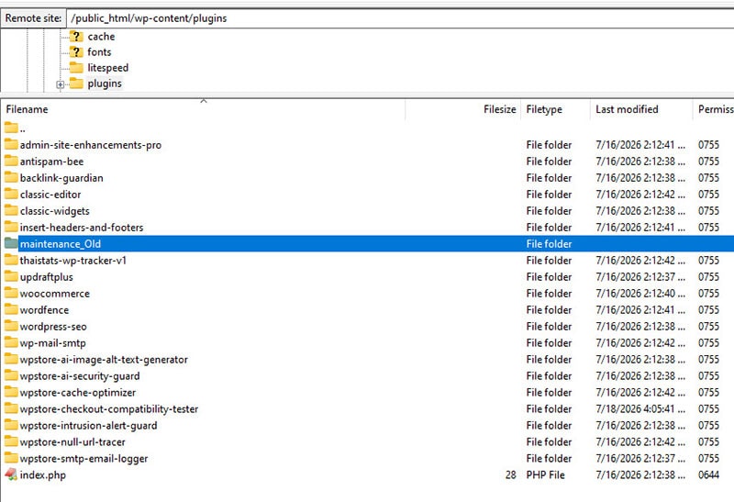
Task: Click the backlink-guardian folder icon
Action: coord(11,177)
